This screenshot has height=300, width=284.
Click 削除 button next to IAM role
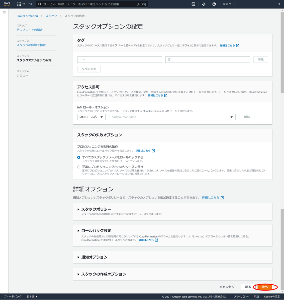click(247, 117)
